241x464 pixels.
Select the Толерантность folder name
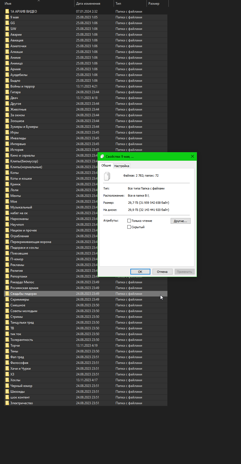pos(22,340)
